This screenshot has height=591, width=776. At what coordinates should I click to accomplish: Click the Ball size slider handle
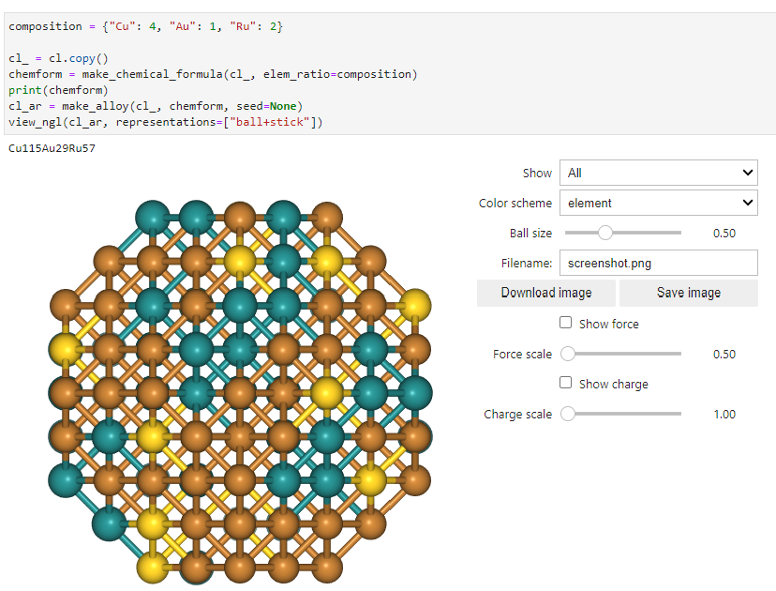click(x=605, y=233)
